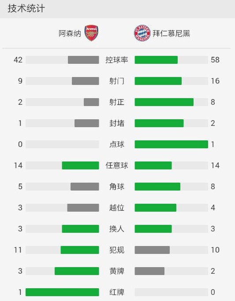Click the 越位 stat label
This screenshot has width=235, height=301.
point(117,208)
